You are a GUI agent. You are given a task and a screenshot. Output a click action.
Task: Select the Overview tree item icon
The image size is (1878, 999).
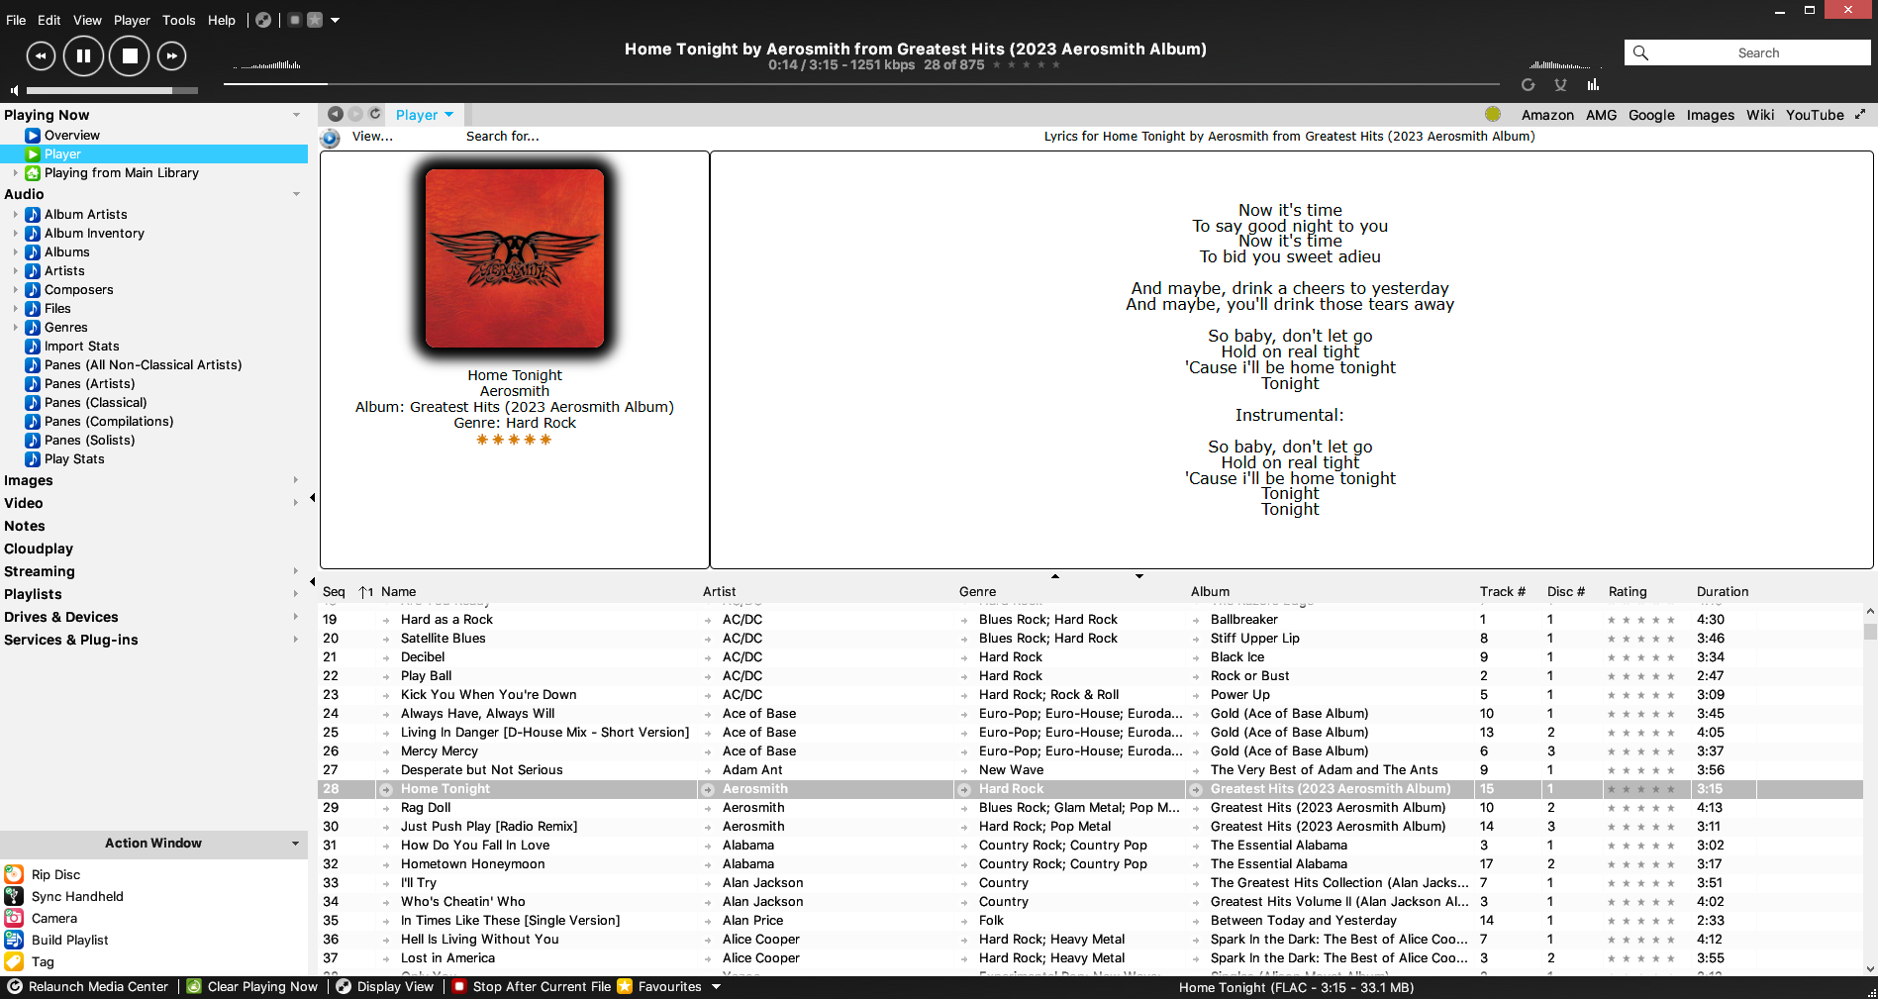click(33, 136)
